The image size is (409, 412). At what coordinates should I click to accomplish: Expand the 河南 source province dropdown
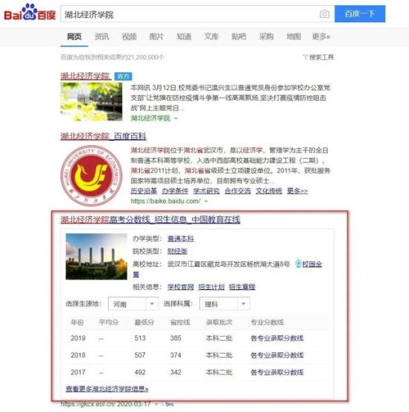pos(133,304)
